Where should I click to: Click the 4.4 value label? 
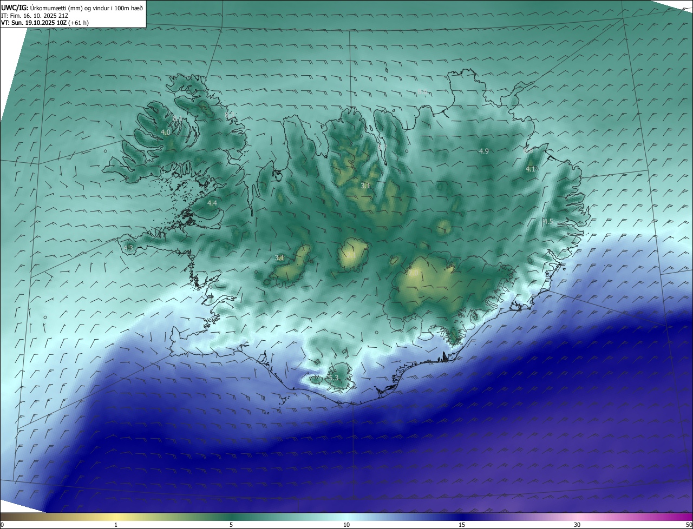212,203
